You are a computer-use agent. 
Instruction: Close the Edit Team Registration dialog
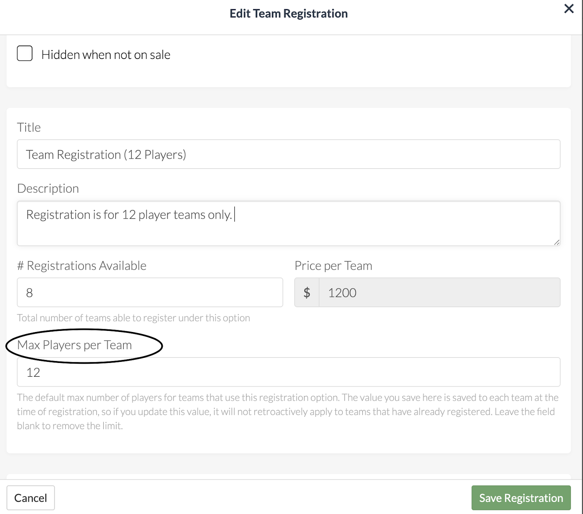pyautogui.click(x=569, y=9)
